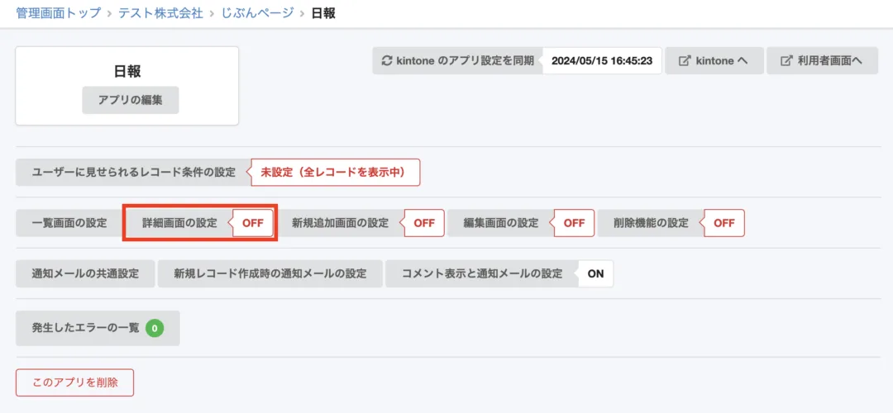
Task: Click the external link icon on kintone へ
Action: [x=685, y=61]
